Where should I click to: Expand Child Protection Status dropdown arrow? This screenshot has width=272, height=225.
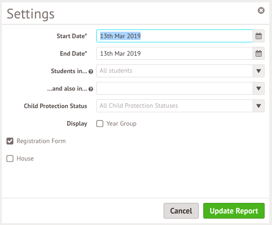(259, 106)
